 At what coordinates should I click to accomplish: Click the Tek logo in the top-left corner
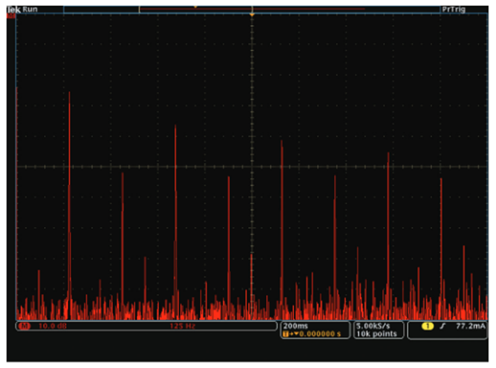(x=13, y=9)
